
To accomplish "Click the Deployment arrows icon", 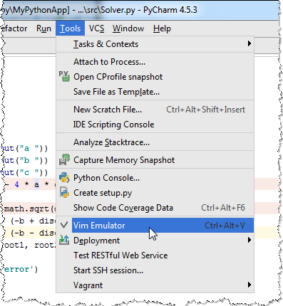I will pyautogui.click(x=64, y=240).
